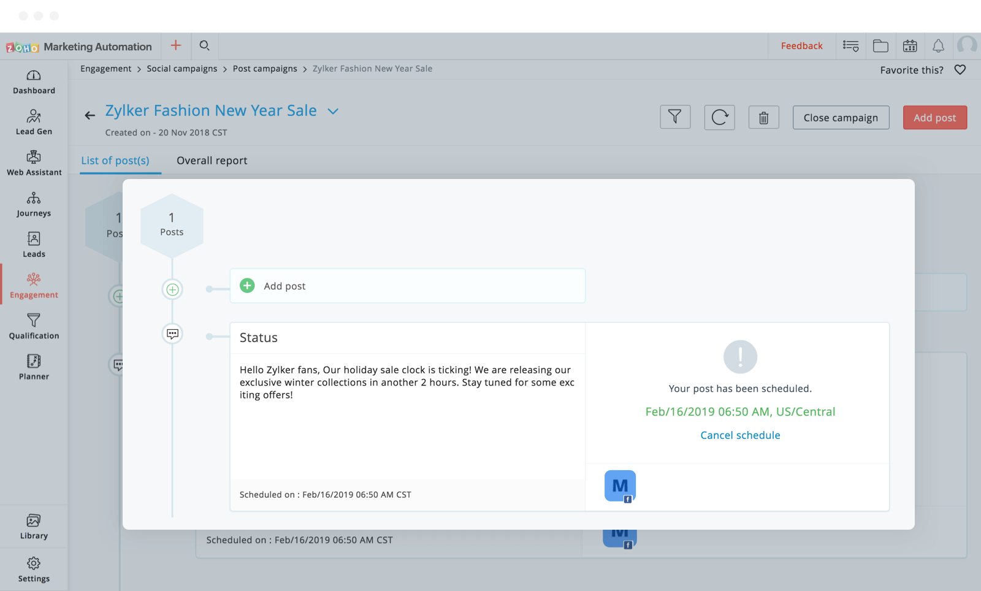This screenshot has height=591, width=981.
Task: Refresh the campaign post list
Action: 719,117
